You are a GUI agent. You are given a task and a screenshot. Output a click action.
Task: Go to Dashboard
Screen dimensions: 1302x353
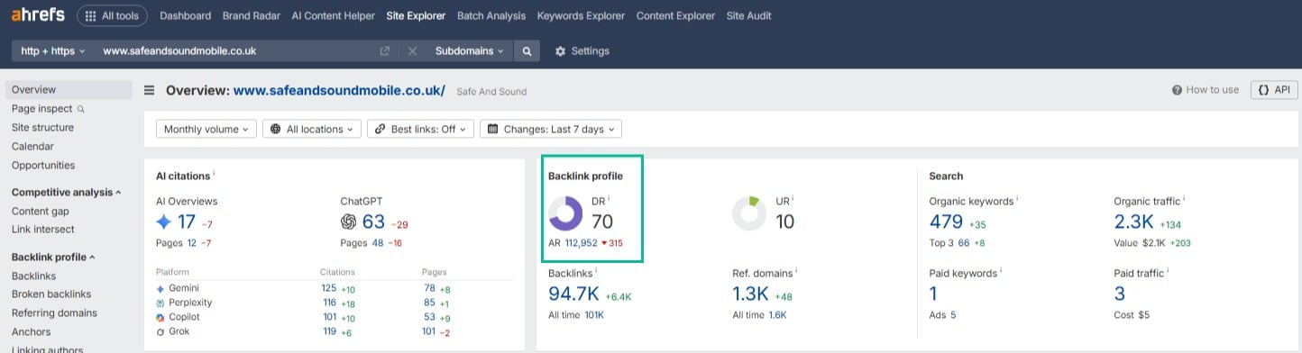(185, 15)
